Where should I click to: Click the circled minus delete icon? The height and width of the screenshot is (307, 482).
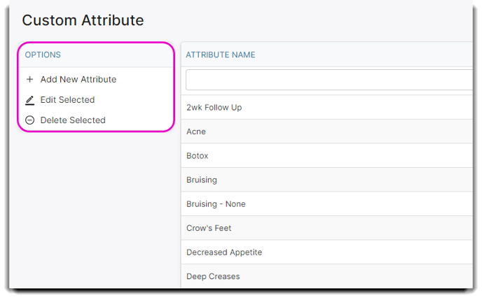(30, 120)
